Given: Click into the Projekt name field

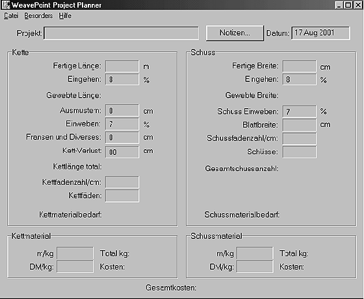Looking at the screenshot, I should pos(121,33).
